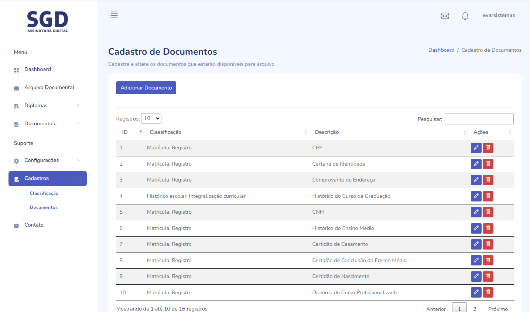Delete the Diploma do Curso Profissionalizante row

488,292
